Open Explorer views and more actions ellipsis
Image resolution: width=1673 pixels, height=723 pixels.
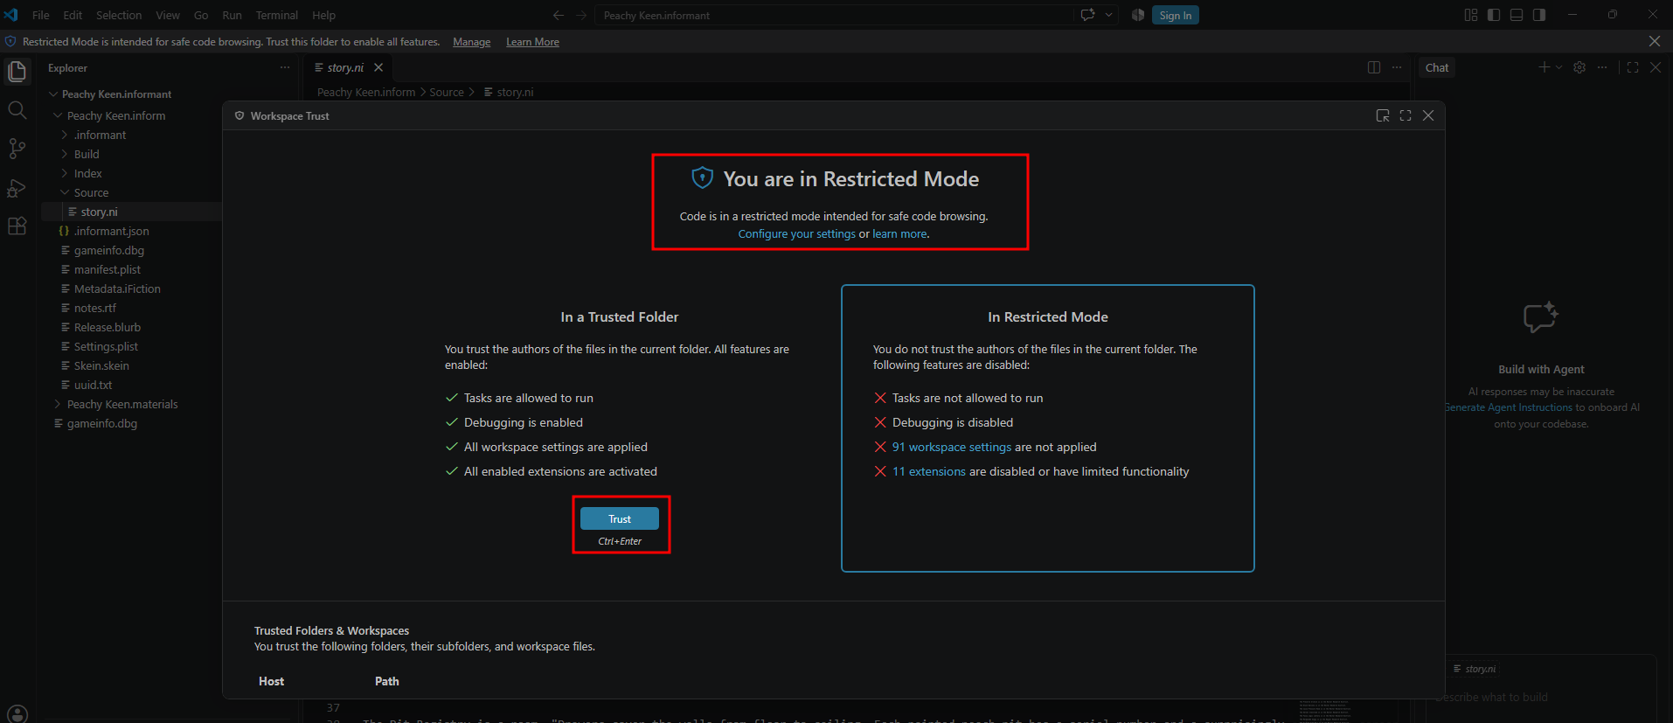point(285,67)
